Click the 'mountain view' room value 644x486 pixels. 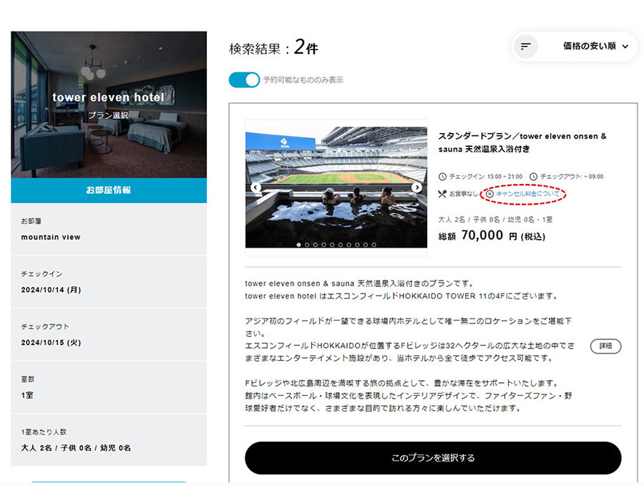pyautogui.click(x=51, y=237)
